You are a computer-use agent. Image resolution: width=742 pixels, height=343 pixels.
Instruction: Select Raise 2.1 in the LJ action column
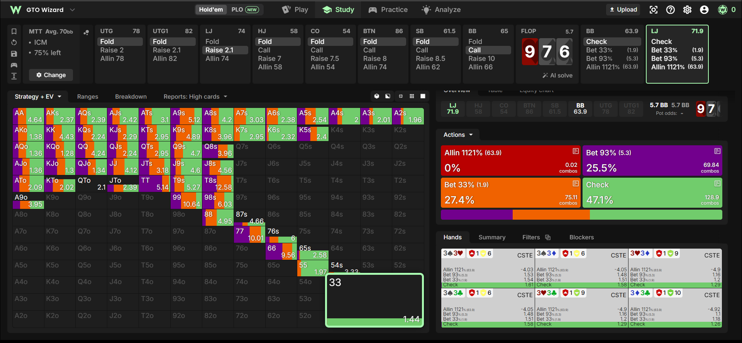pyautogui.click(x=225, y=50)
